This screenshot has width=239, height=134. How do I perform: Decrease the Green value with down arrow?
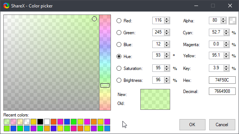click(167, 34)
